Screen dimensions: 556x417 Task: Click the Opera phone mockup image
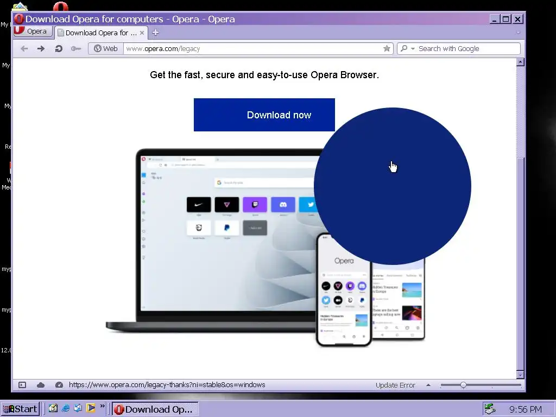(343, 289)
